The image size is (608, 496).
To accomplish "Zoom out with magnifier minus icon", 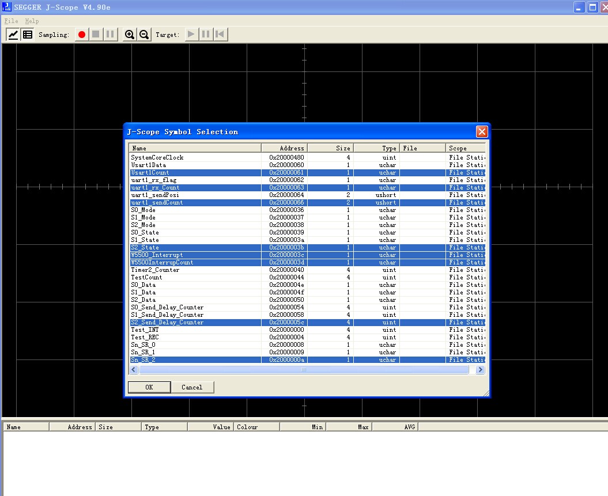I will [144, 35].
